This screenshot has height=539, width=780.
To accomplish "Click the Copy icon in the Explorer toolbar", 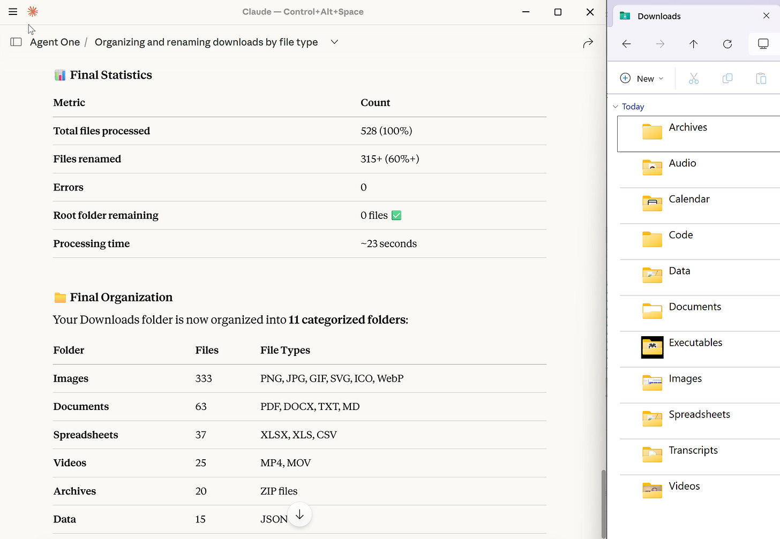I will [x=727, y=78].
